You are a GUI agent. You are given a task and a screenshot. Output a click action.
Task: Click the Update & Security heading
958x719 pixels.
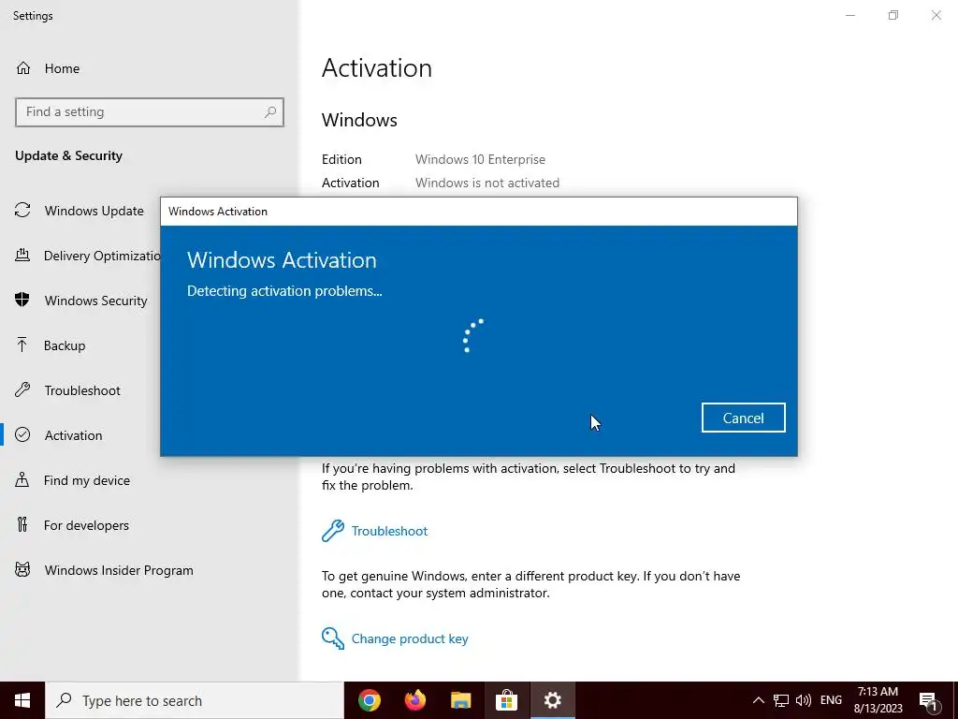coord(68,156)
